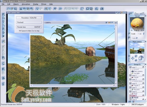Click the Open file toolbar icon
The height and width of the screenshot is (107, 147).
click(12, 9)
